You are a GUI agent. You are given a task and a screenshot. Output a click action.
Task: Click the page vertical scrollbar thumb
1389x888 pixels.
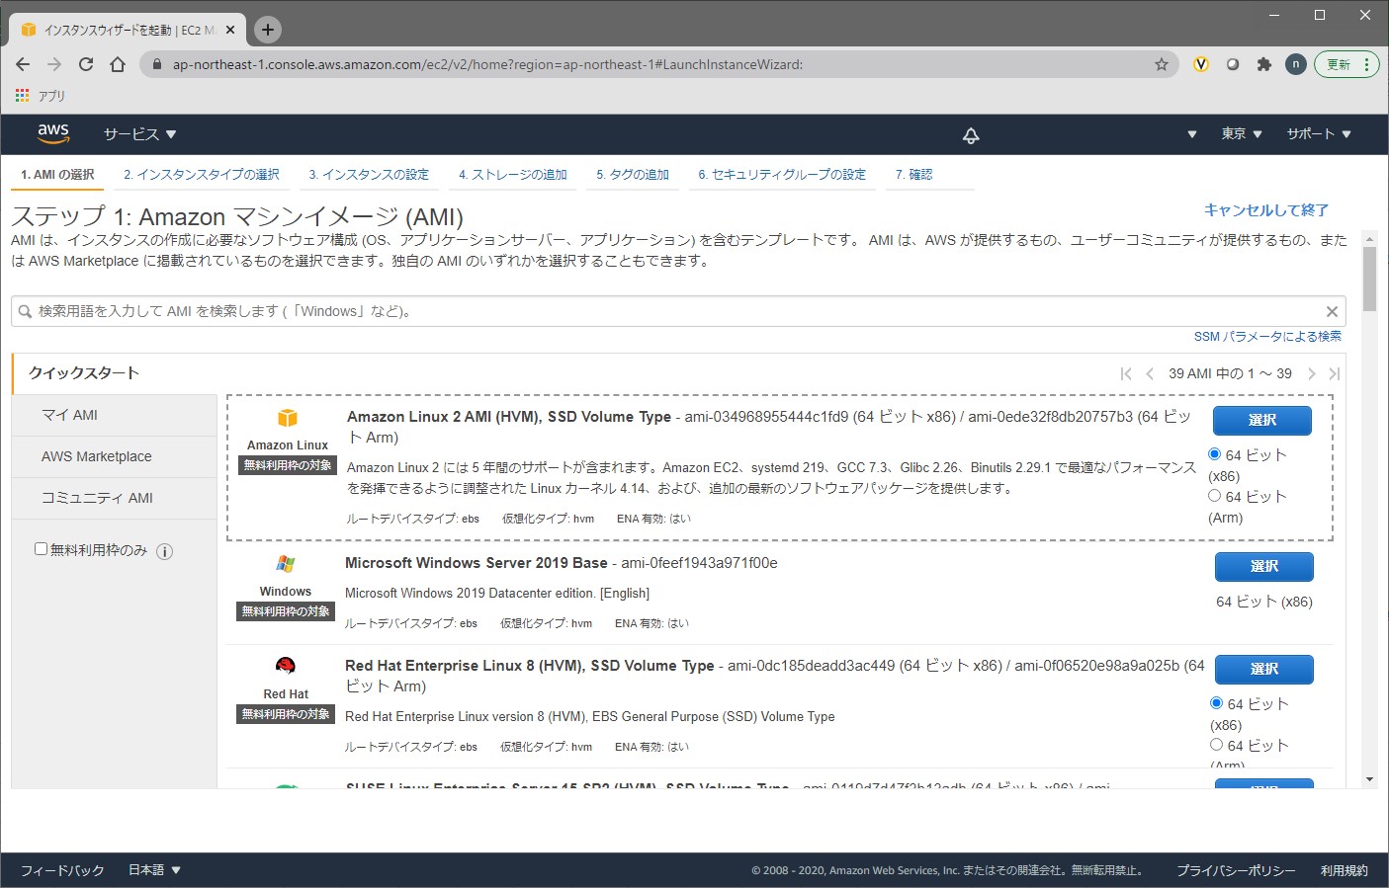click(1369, 279)
